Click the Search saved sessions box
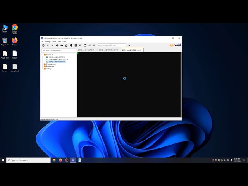Screen dimensions: 248x186 (x=59, y=50)
